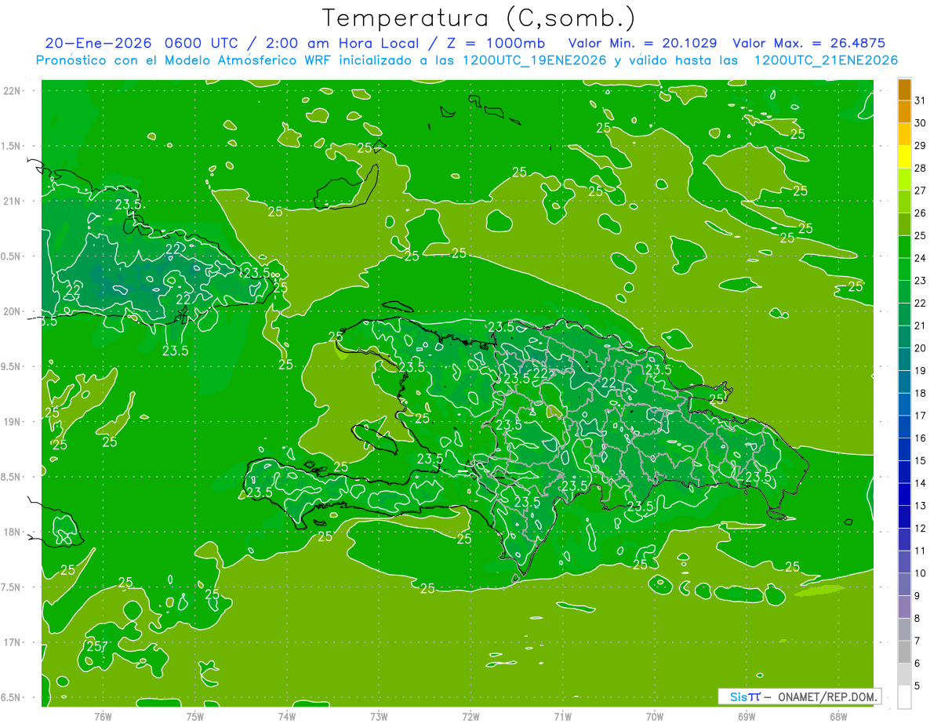Click the number 31 on the color scale
Viewport: 941px width, 727px height.
[921, 100]
